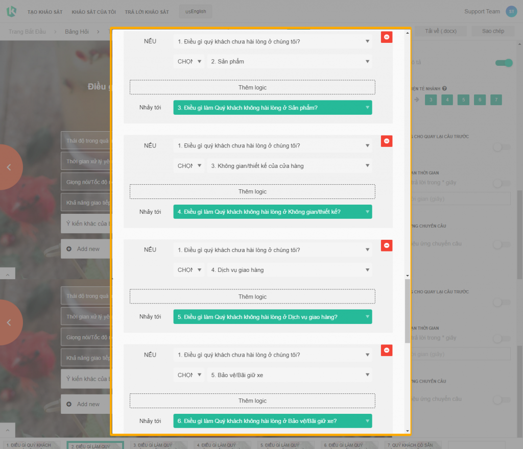Jump to question 4 quick nav box
523x449 pixels.
click(447, 99)
